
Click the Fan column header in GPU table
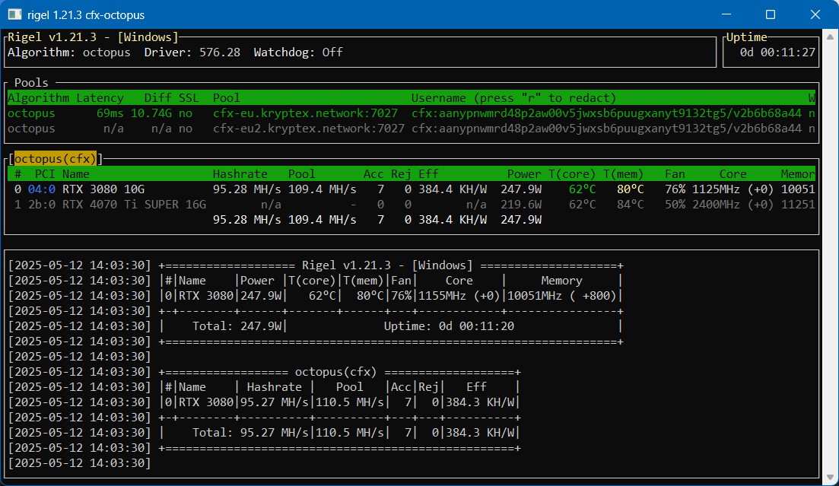pos(675,174)
